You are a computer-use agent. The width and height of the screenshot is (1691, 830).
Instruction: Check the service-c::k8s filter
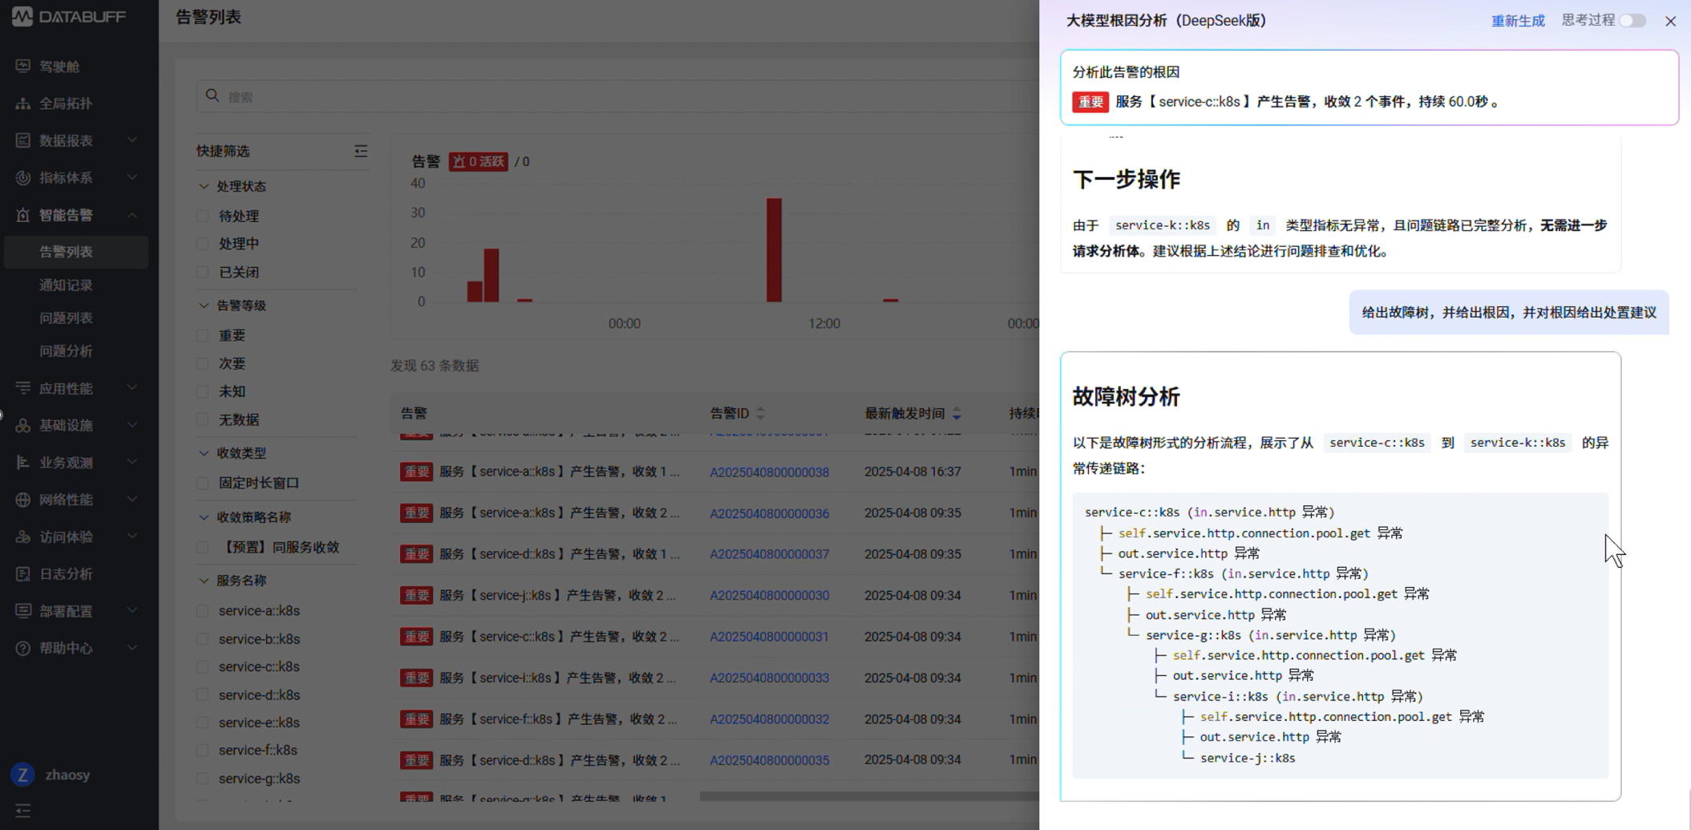coord(203,666)
